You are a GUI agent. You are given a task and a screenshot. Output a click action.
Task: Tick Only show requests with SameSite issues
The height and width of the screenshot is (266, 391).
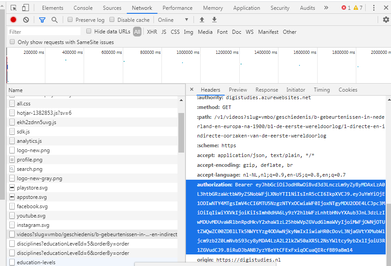(x=12, y=42)
